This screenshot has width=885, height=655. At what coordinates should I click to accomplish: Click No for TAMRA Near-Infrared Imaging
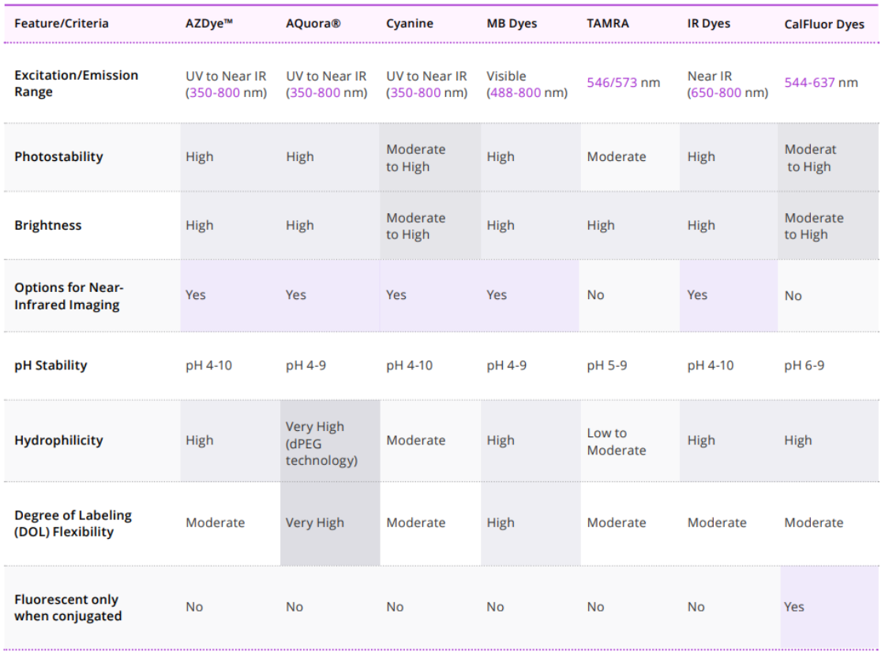[x=595, y=294]
